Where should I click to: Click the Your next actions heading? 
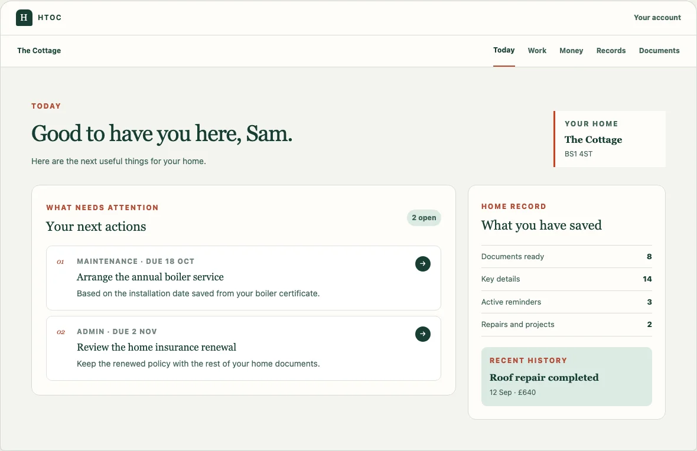click(x=96, y=227)
